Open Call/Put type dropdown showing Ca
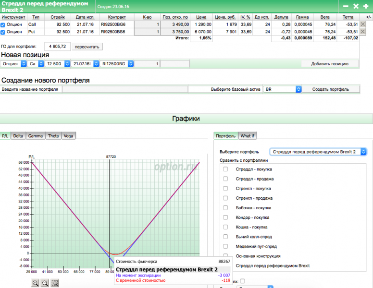 click(36, 64)
